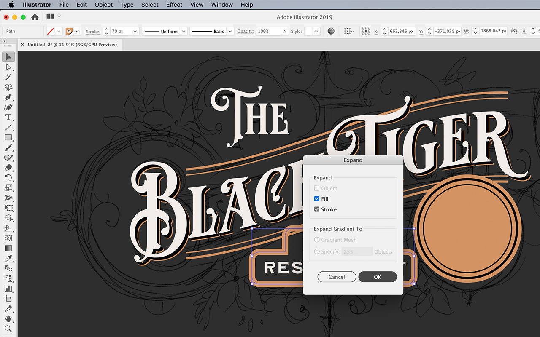Uncheck the Fill checkbox in Expand dialog
This screenshot has height=337, width=540.
point(316,199)
